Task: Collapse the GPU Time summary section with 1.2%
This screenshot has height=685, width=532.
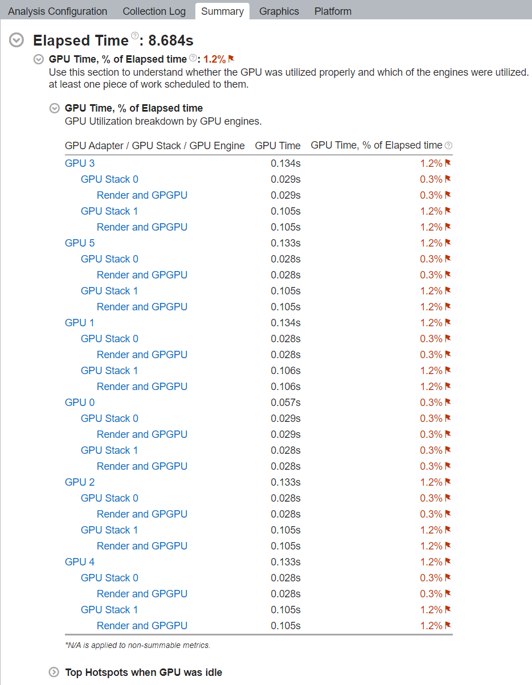Action: (39, 59)
